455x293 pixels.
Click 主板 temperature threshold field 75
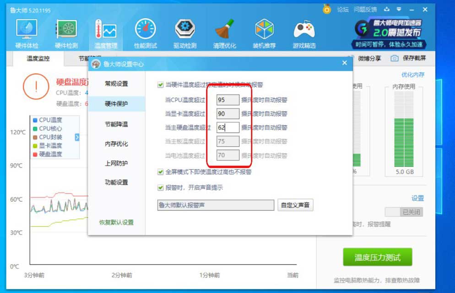pos(228,141)
